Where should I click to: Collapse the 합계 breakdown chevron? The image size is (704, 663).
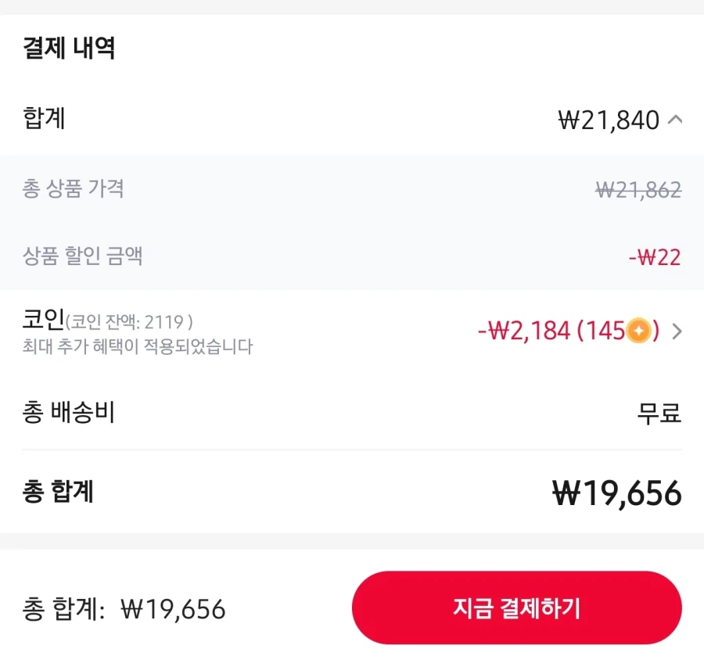(676, 120)
